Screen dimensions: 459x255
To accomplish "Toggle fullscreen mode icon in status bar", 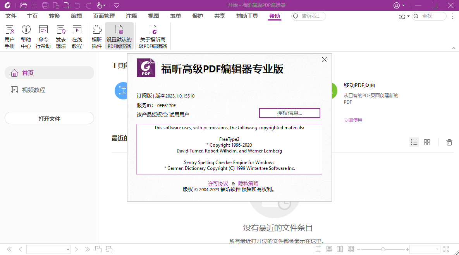I will tap(446, 249).
